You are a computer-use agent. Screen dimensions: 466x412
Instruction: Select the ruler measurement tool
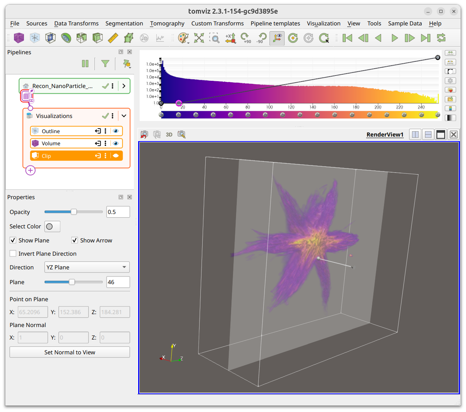(113, 38)
